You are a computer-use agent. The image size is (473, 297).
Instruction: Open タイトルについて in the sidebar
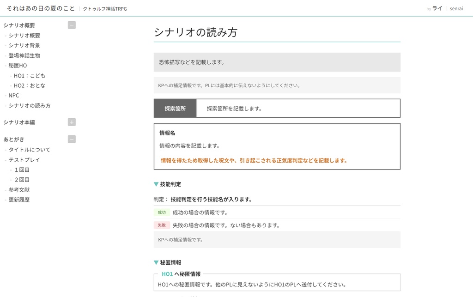[30, 150]
